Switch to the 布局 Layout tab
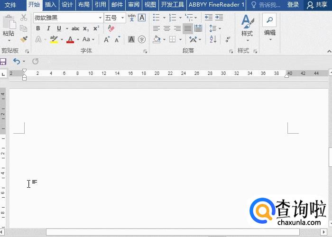This screenshot has height=237, width=332. tap(83, 5)
